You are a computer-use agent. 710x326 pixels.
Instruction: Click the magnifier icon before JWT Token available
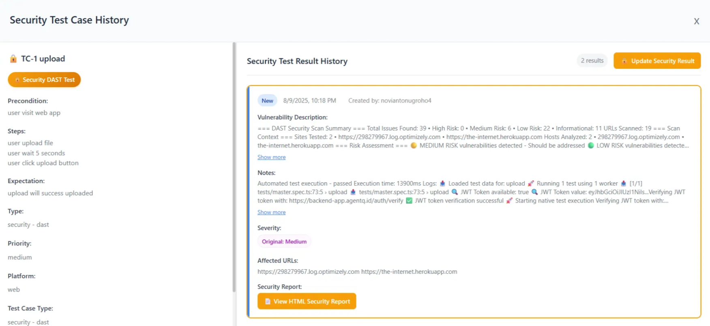tap(454, 192)
